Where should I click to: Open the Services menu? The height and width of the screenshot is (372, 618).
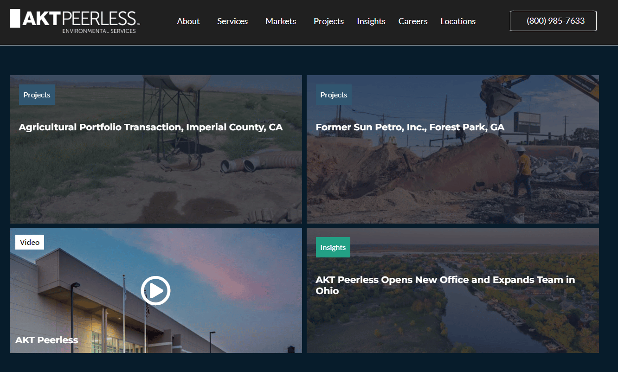point(232,21)
